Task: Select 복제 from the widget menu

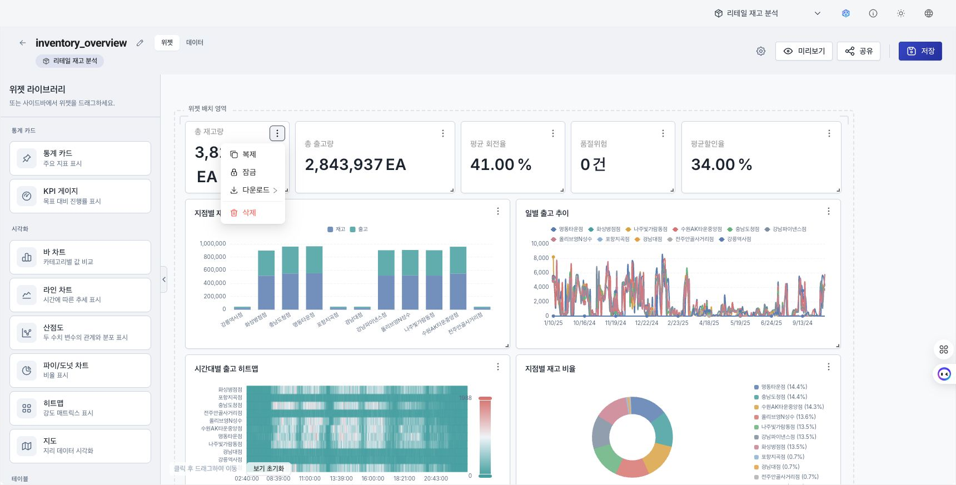Action: [x=253, y=154]
